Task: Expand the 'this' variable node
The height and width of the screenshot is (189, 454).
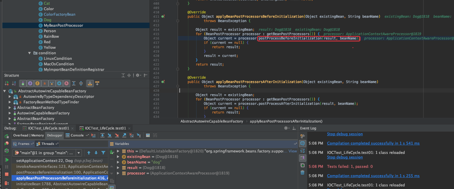Action: coord(118,151)
